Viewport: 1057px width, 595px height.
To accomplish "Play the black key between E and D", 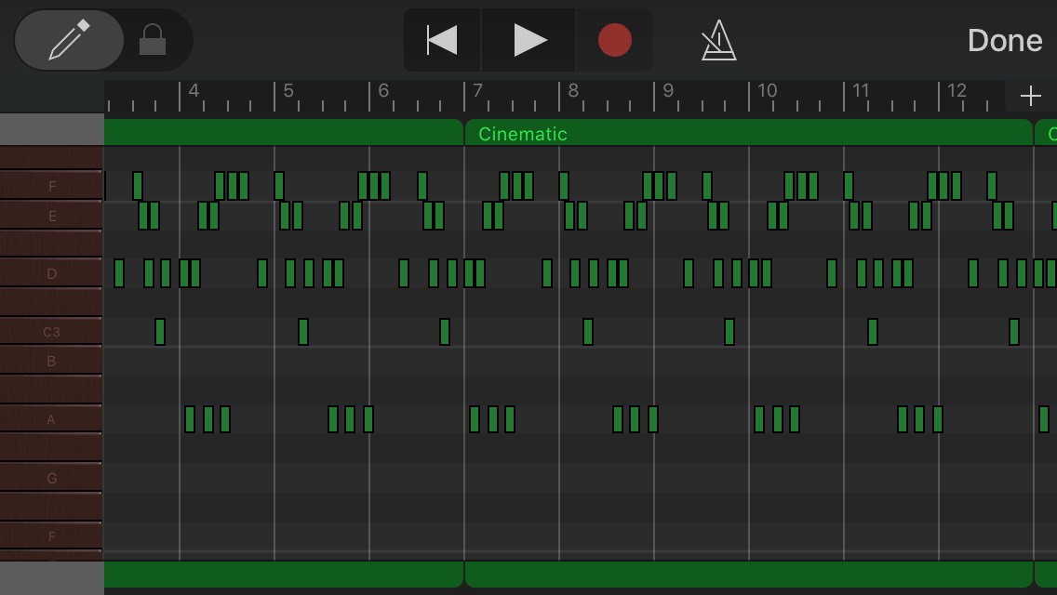I will pos(51,245).
